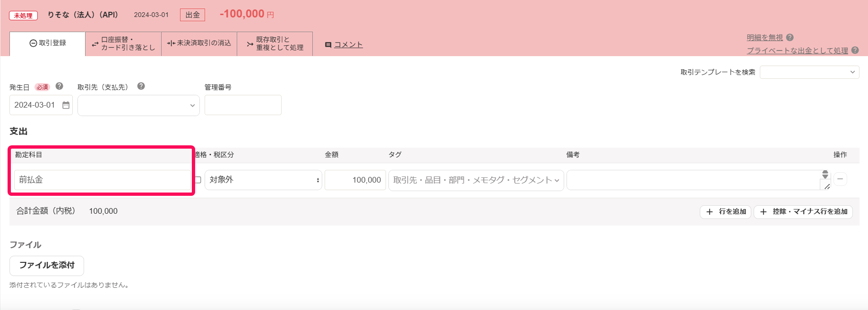Open the 取引登録 tab
Screen dimensions: 868x310
click(47, 43)
